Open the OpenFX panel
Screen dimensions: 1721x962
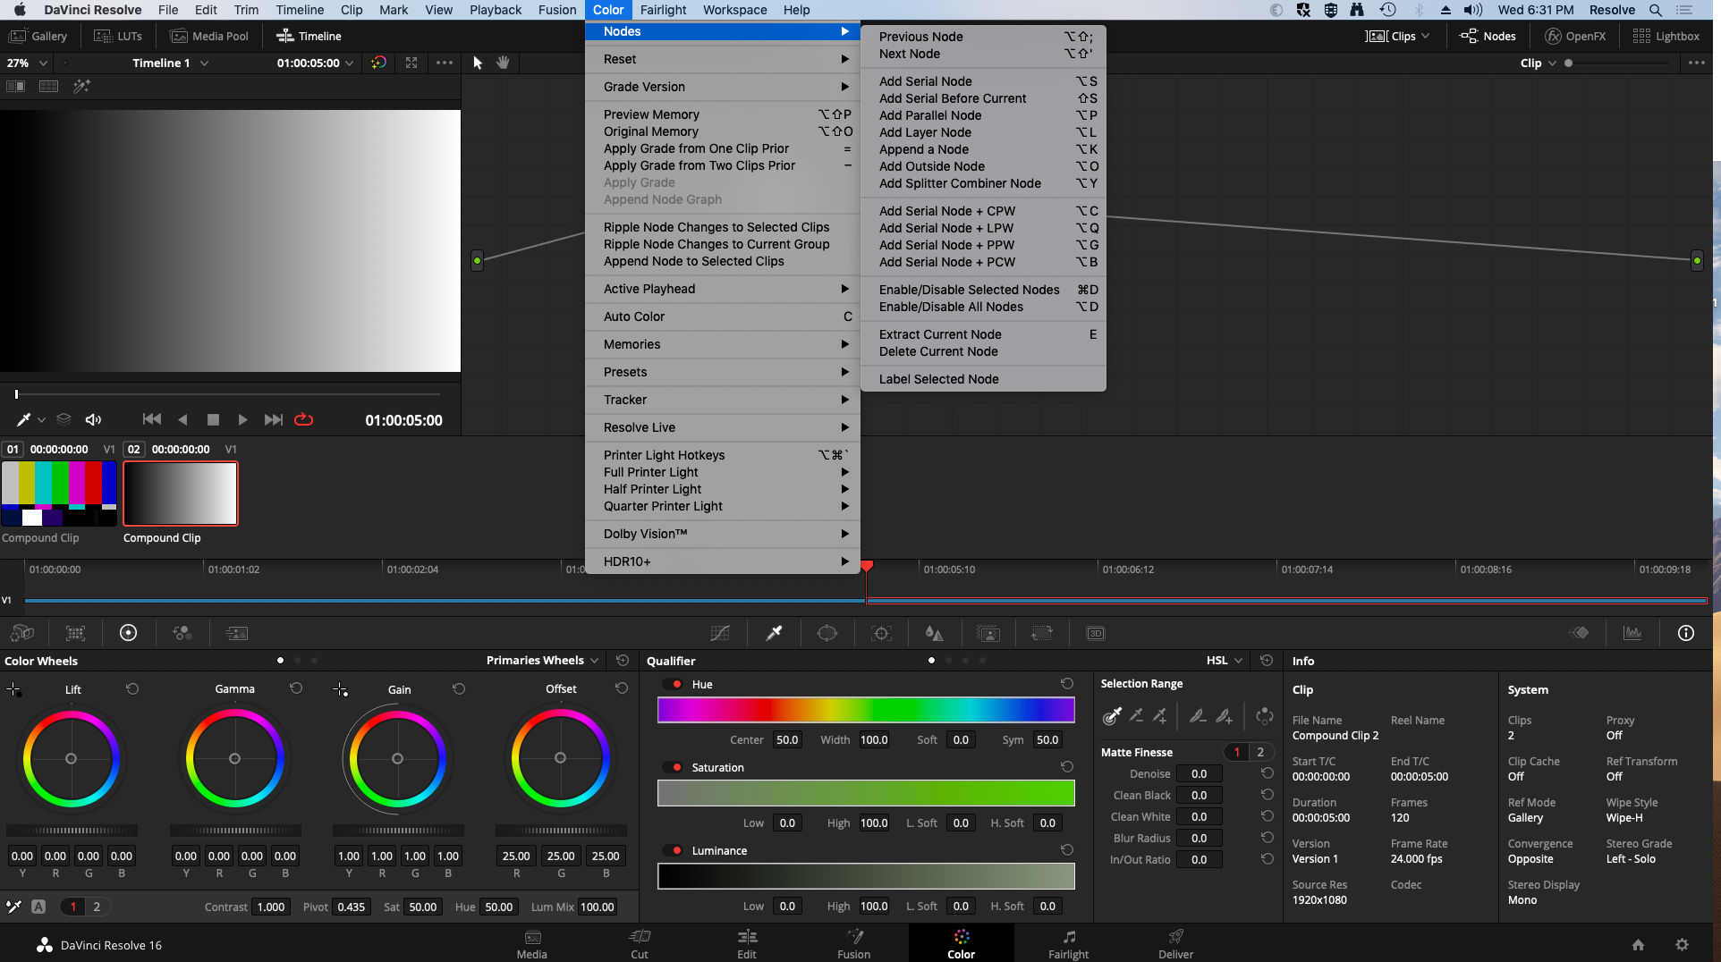pyautogui.click(x=1576, y=36)
